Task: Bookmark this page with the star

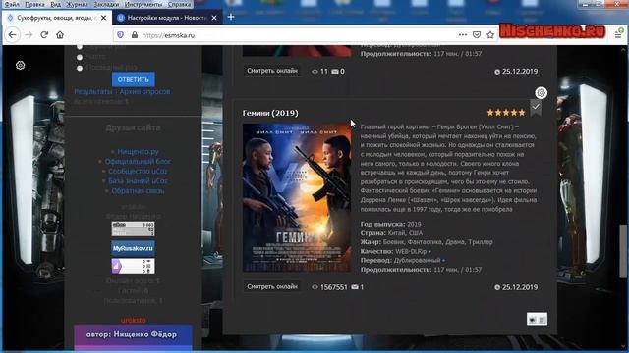Action: point(490,35)
